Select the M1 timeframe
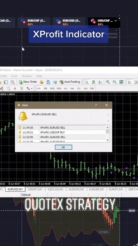Screen dimensions: 138x246 (x=39, y=88)
